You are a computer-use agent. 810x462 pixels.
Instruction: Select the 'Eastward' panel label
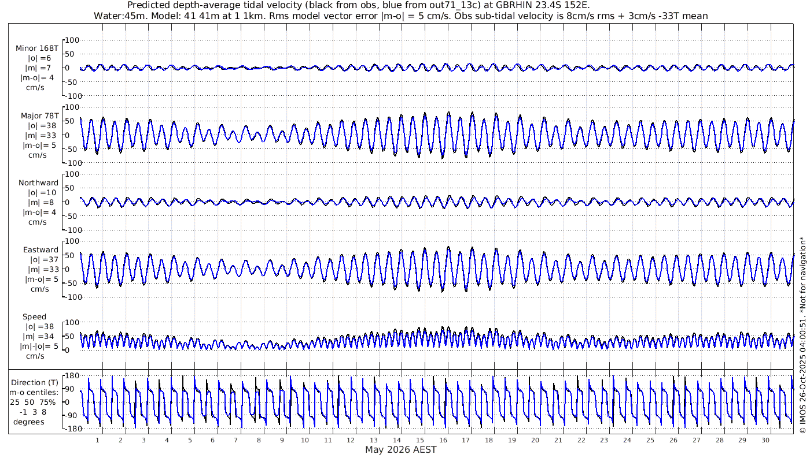point(41,250)
